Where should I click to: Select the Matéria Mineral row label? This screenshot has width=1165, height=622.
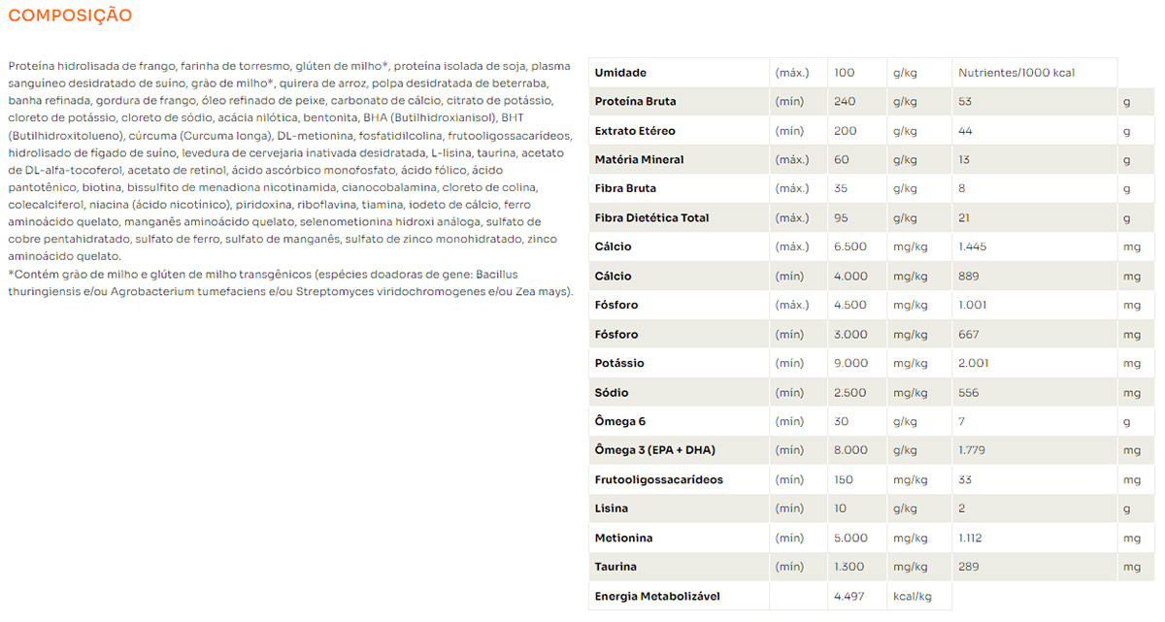(x=639, y=160)
